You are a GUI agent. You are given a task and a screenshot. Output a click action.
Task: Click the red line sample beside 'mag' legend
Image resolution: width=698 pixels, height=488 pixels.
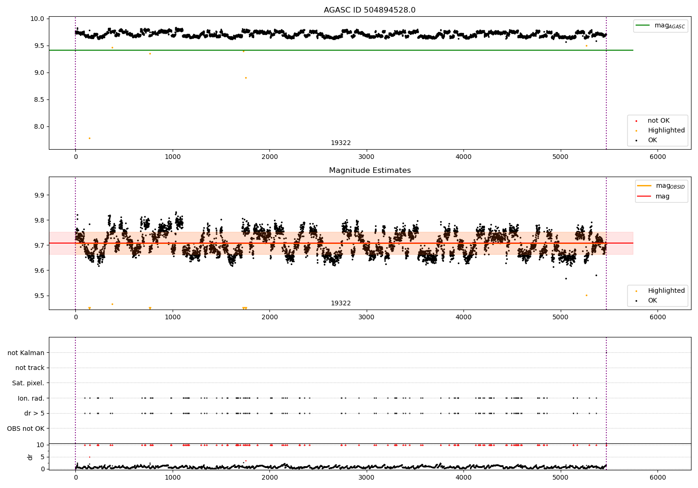pyautogui.click(x=644, y=197)
